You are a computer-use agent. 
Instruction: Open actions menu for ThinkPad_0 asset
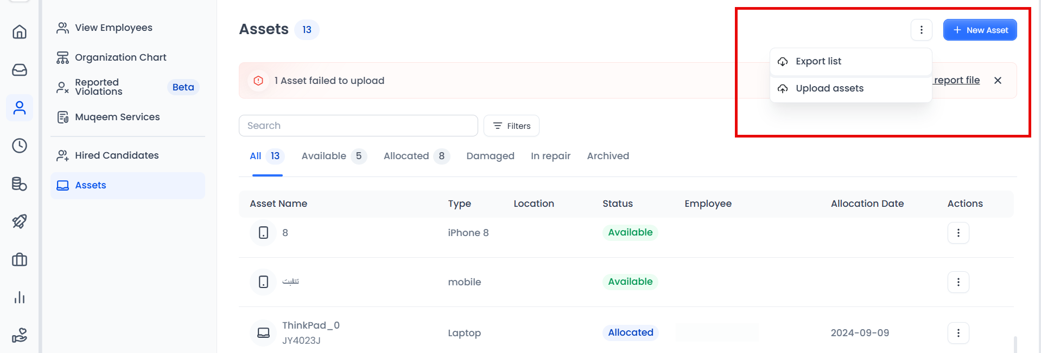[x=958, y=333]
